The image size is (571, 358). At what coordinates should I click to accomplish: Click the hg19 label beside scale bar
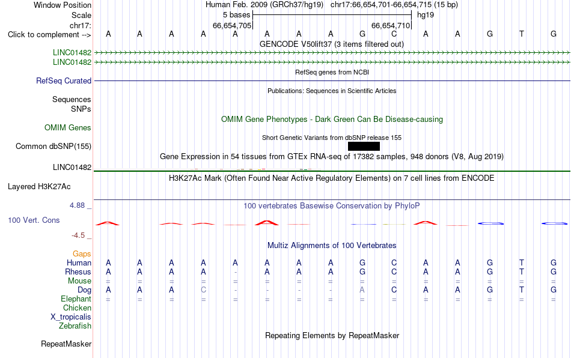(x=426, y=15)
